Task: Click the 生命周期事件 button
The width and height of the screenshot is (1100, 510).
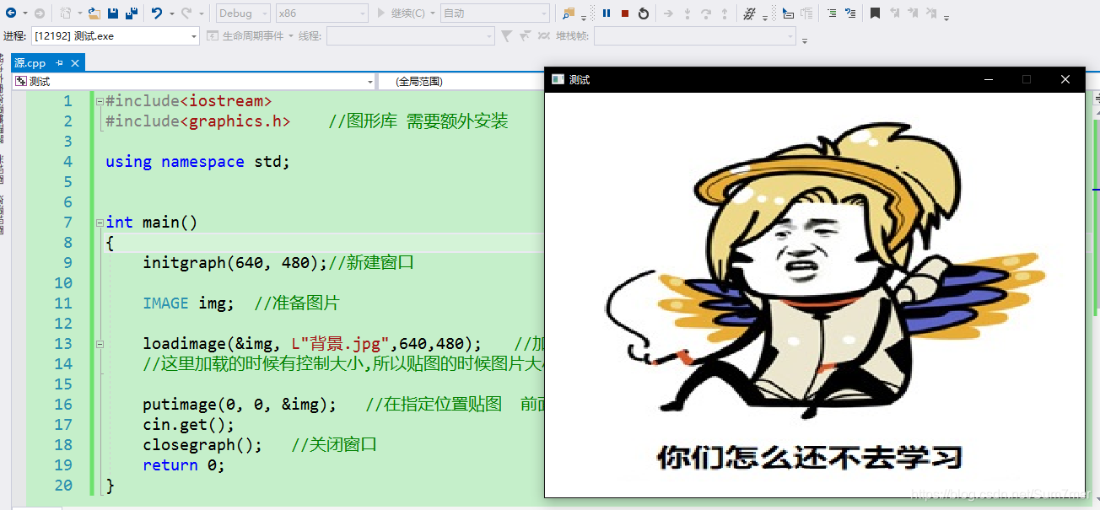Action: tap(246, 36)
